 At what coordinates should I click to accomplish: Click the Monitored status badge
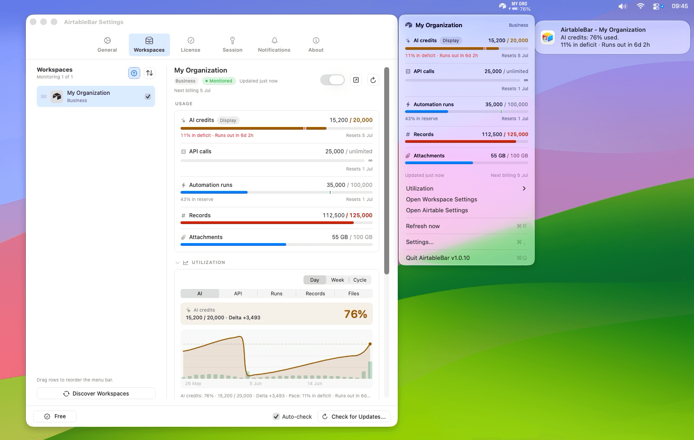tap(219, 81)
